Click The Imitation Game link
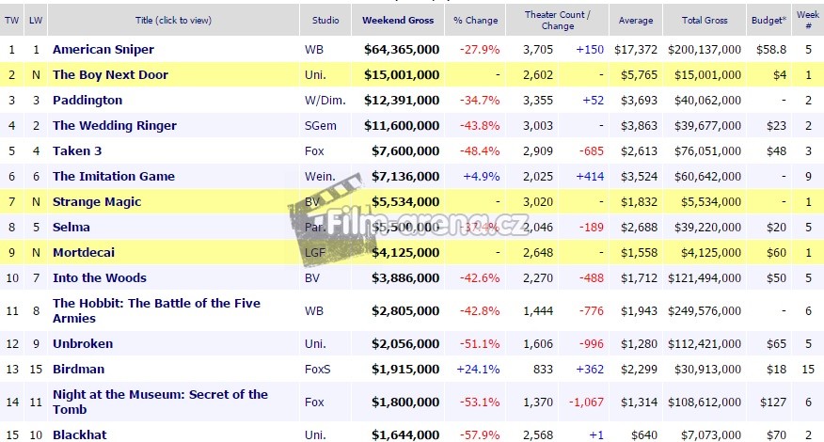Viewport: 824px width, 442px height. [x=112, y=176]
